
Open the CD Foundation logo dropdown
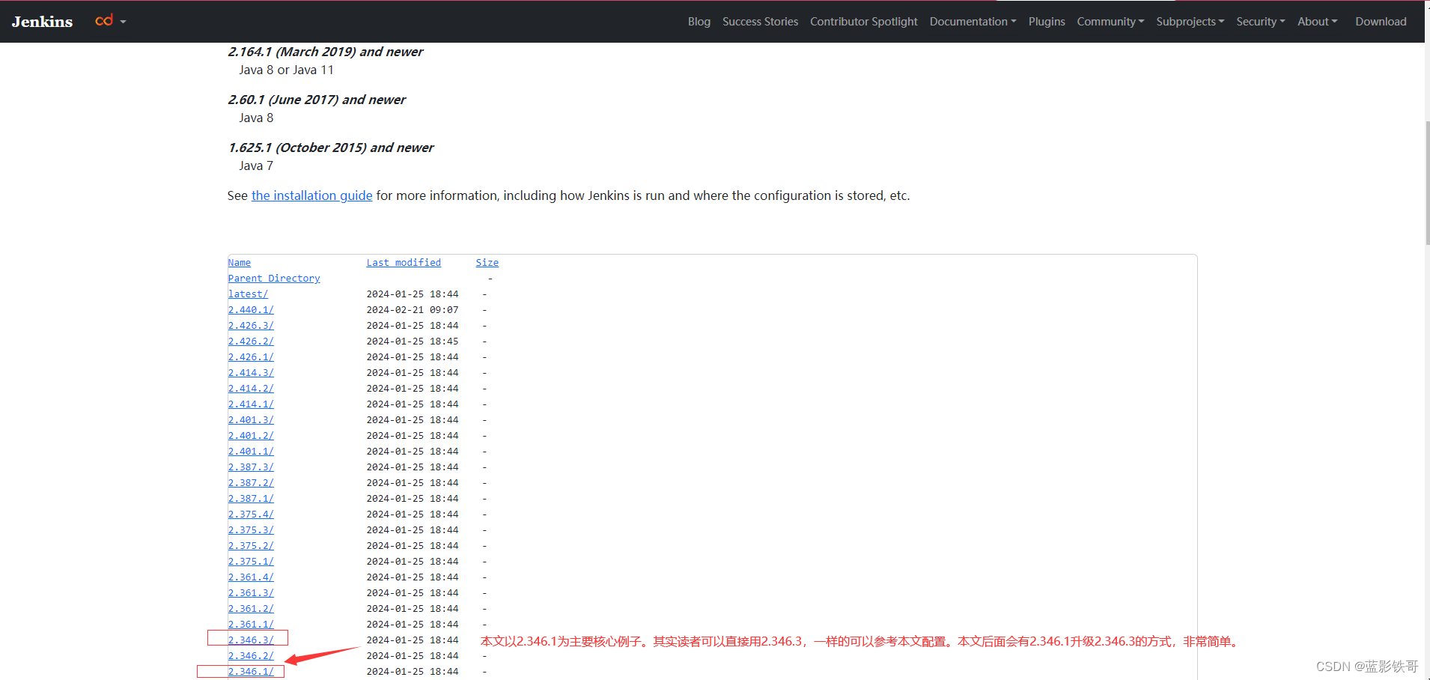[111, 21]
